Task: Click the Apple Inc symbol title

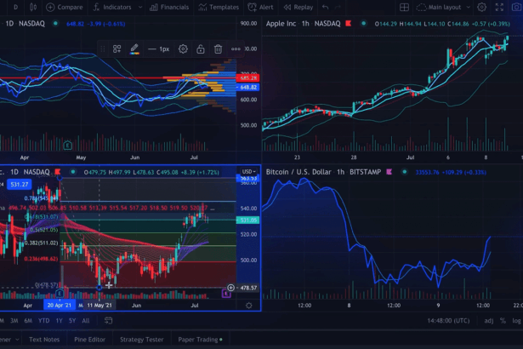Action: pyautogui.click(x=281, y=23)
